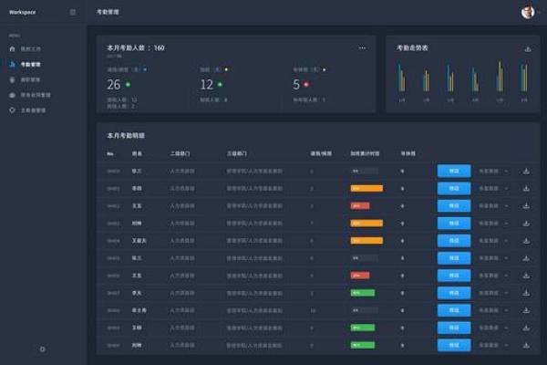Open the fifth sidebar menu item
547x365 pixels.
pos(28,110)
